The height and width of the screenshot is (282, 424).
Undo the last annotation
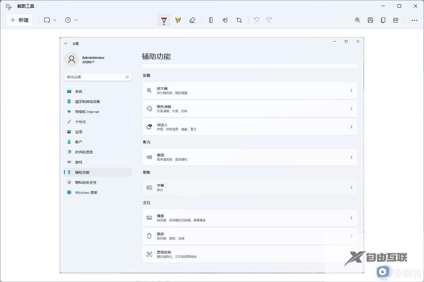point(256,20)
